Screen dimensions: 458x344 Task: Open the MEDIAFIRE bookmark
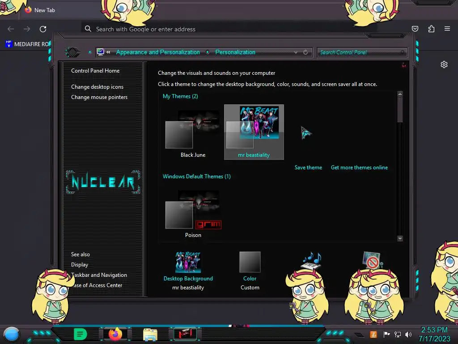pos(27,44)
